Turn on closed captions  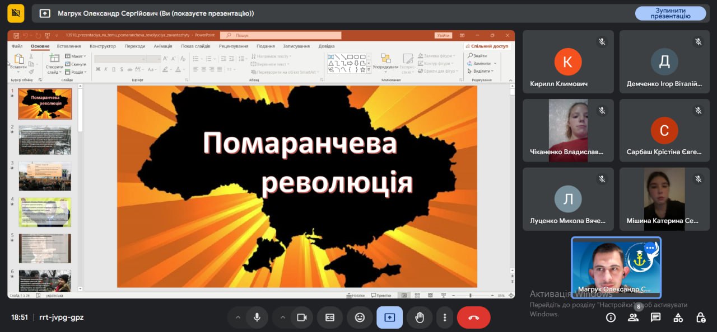tap(330, 317)
